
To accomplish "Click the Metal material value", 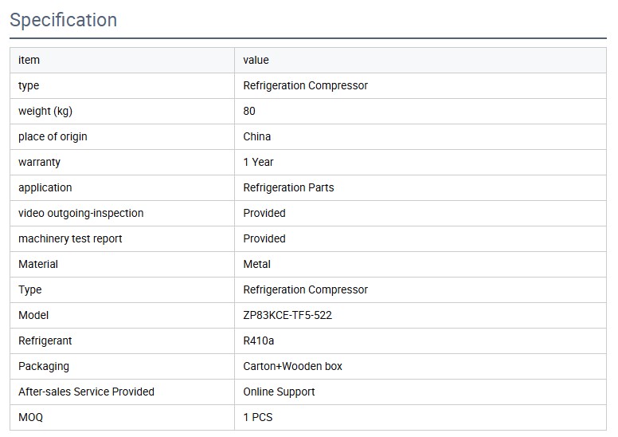I will point(256,264).
